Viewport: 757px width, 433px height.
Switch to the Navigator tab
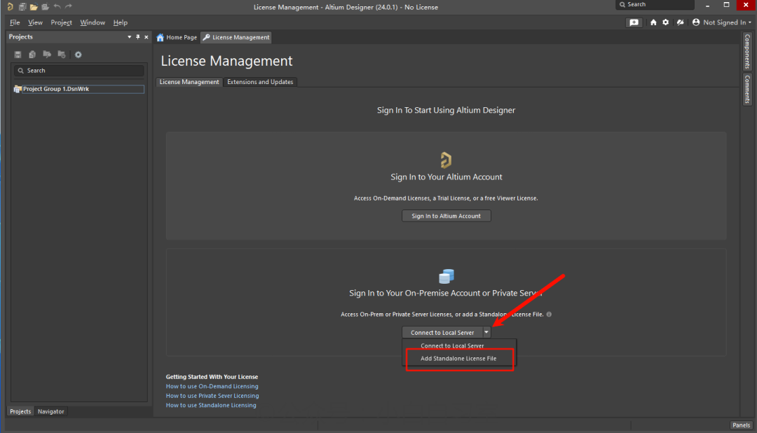[50, 411]
